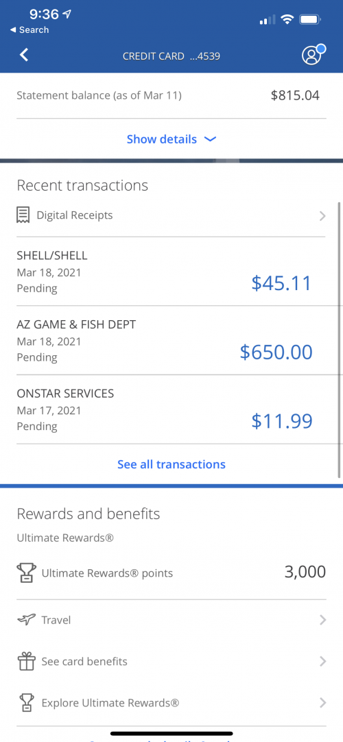Open the AZ GAME & FISH DEPT transaction

(171, 340)
